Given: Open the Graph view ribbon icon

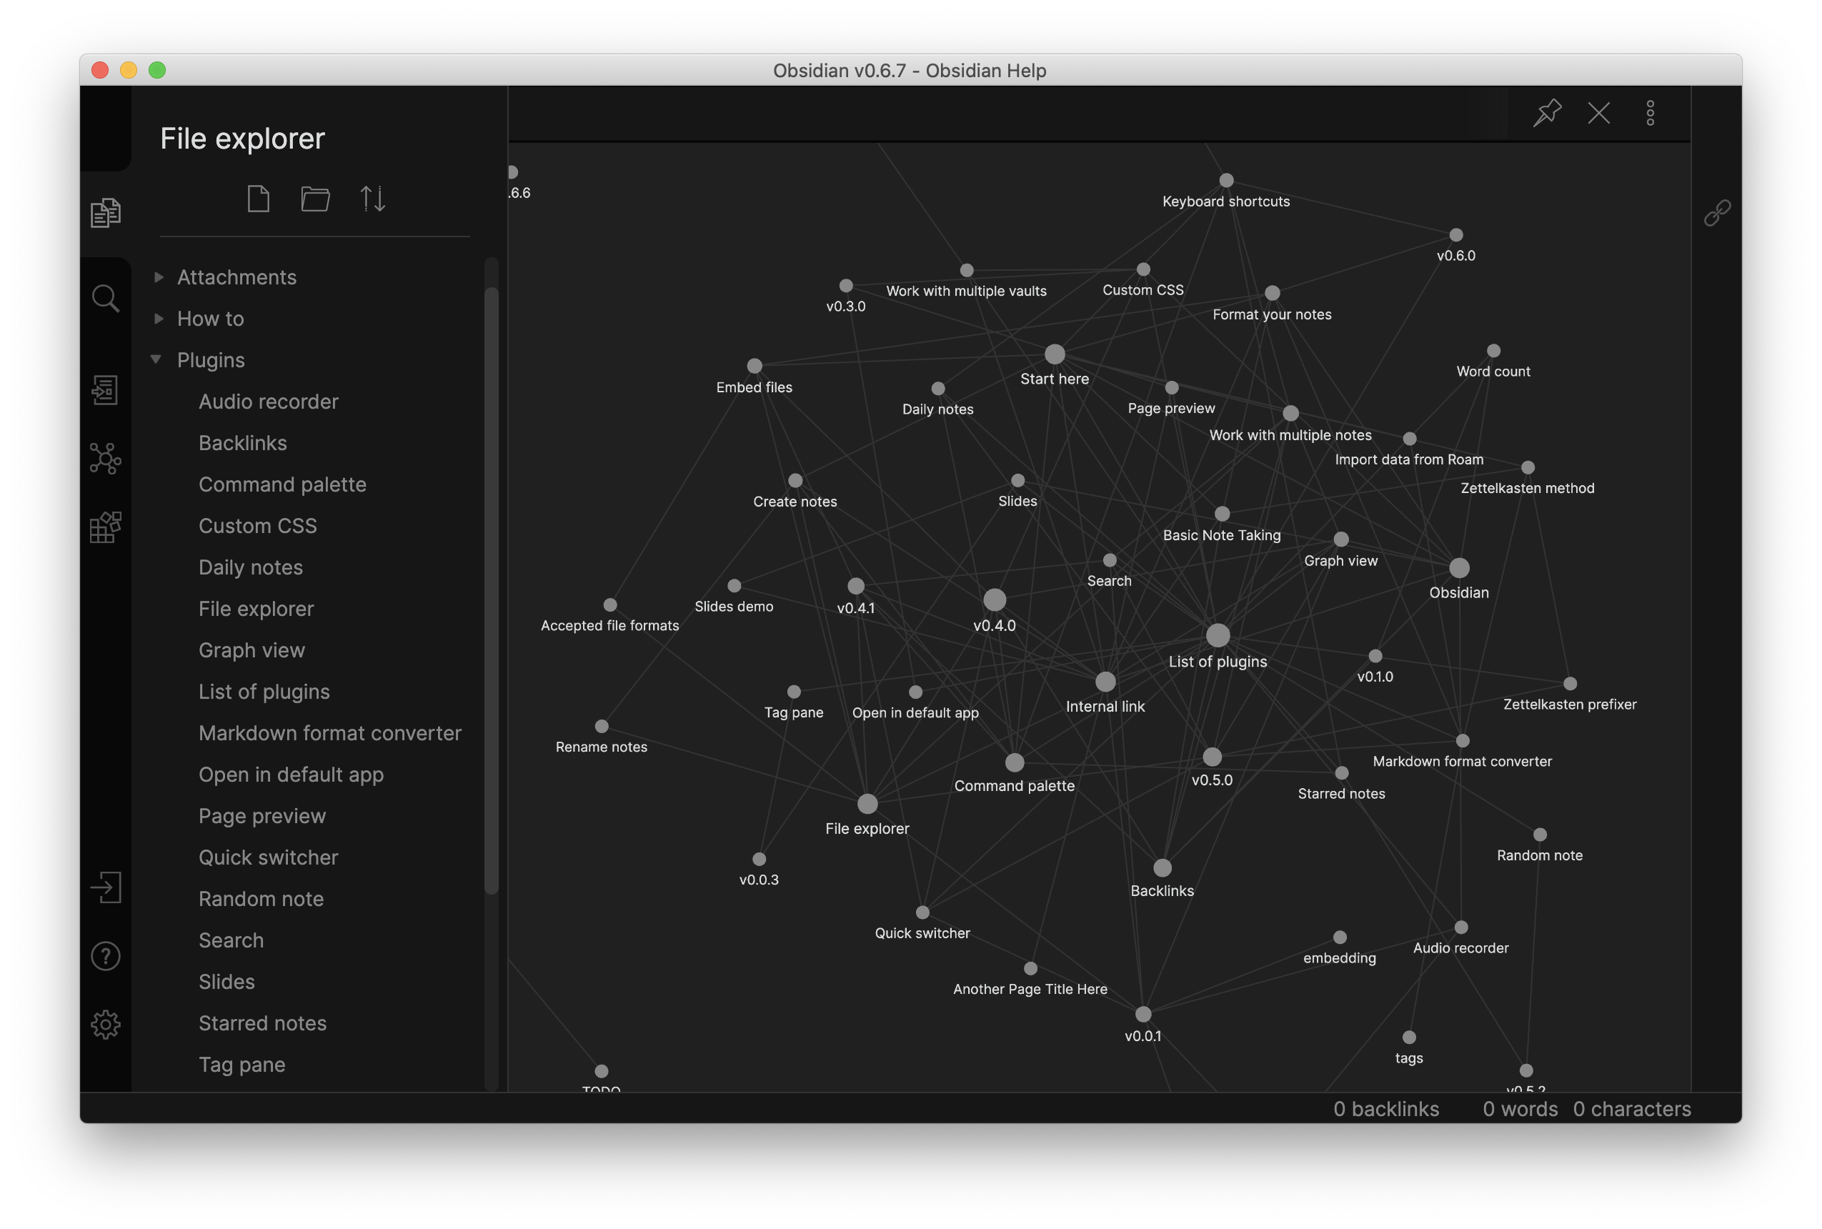Looking at the screenshot, I should pos(105,459).
